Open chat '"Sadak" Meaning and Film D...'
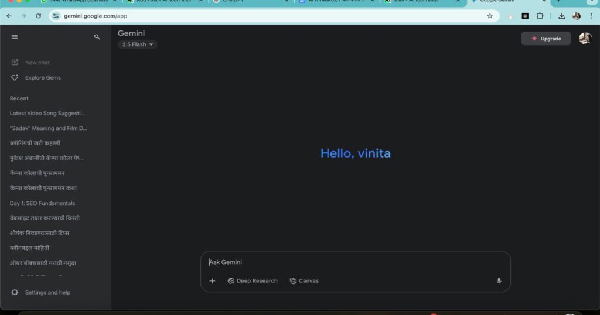 click(x=49, y=128)
